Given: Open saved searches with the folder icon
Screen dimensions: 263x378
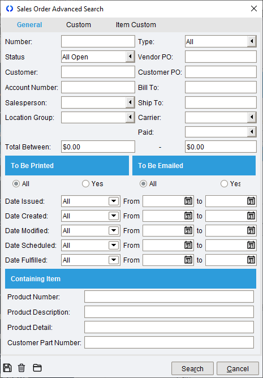Looking at the screenshot, I should (x=37, y=368).
